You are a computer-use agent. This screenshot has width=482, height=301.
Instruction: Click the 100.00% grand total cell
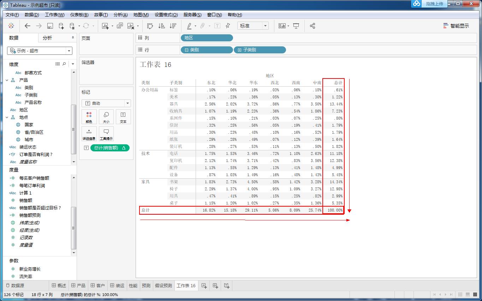click(335, 210)
